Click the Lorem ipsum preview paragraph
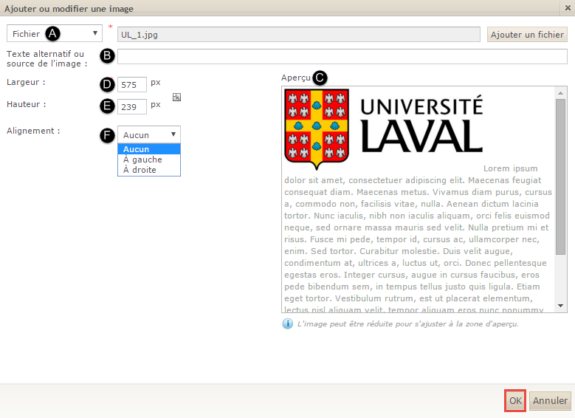The height and width of the screenshot is (418, 575). click(x=418, y=239)
